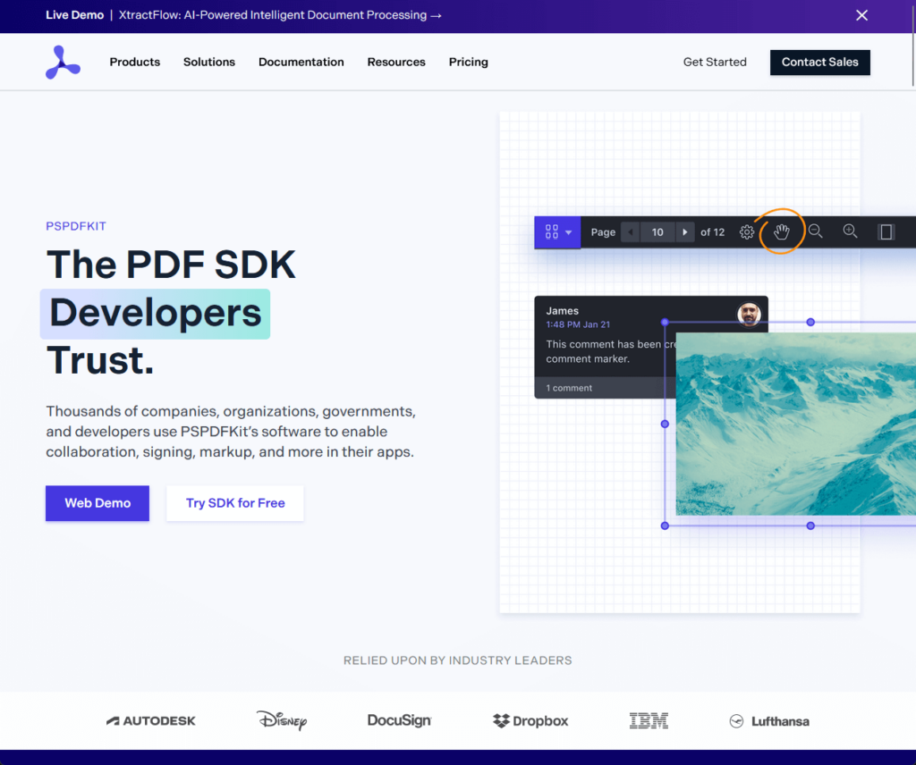Click the 'of 12' page count text

(712, 232)
